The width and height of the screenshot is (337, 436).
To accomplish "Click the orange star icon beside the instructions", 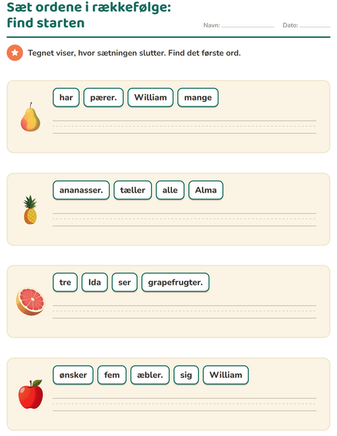I will 15,53.
